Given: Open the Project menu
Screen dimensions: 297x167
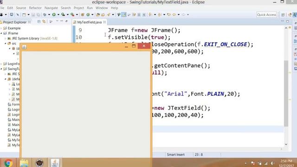Looking at the screenshot, I should [x=79, y=8].
